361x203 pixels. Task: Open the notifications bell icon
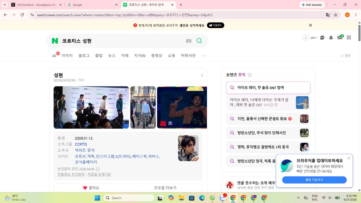[x=331, y=38]
